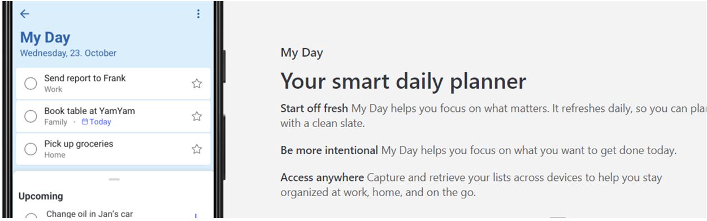Screen dimensions: 707x221
Task: Star the Pick up groceries task
Action: (x=197, y=149)
